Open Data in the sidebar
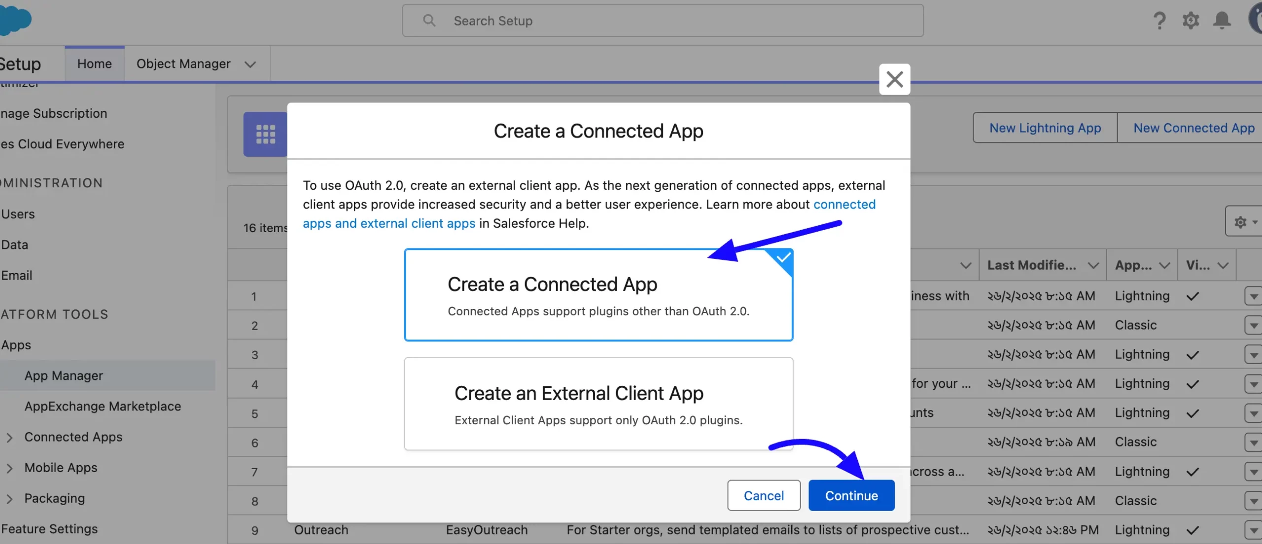The width and height of the screenshot is (1262, 544). 14,244
